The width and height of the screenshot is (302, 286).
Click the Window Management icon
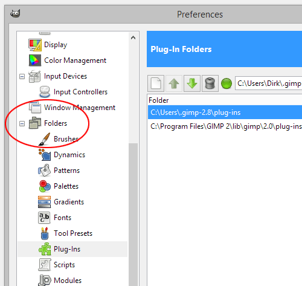[x=35, y=107]
